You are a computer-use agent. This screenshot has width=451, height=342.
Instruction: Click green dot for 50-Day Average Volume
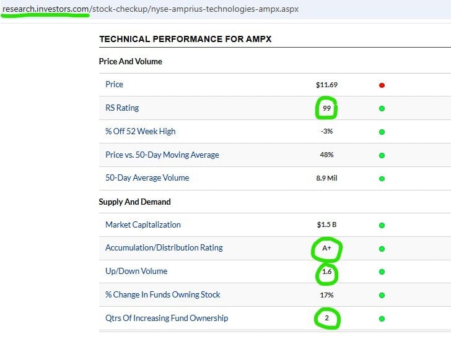tap(382, 179)
